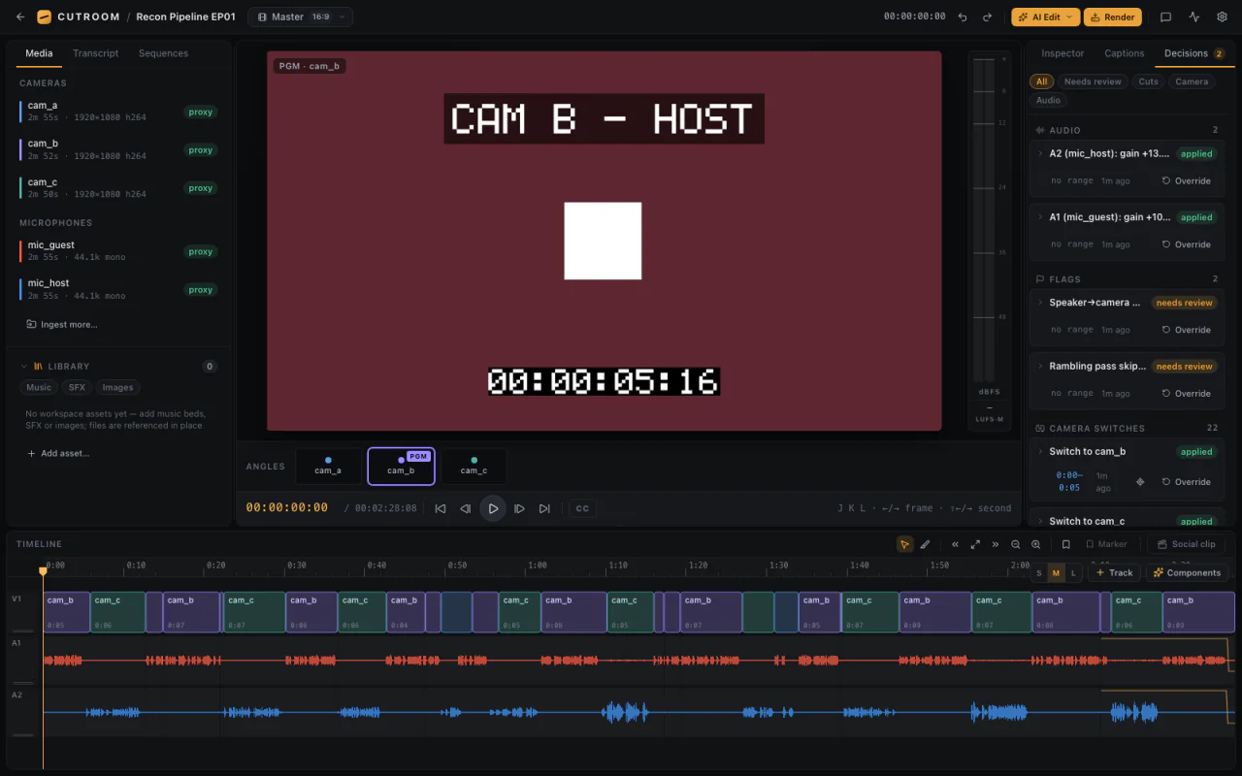The image size is (1242, 776).
Task: Select the Decisions tab
Action: point(1193,53)
